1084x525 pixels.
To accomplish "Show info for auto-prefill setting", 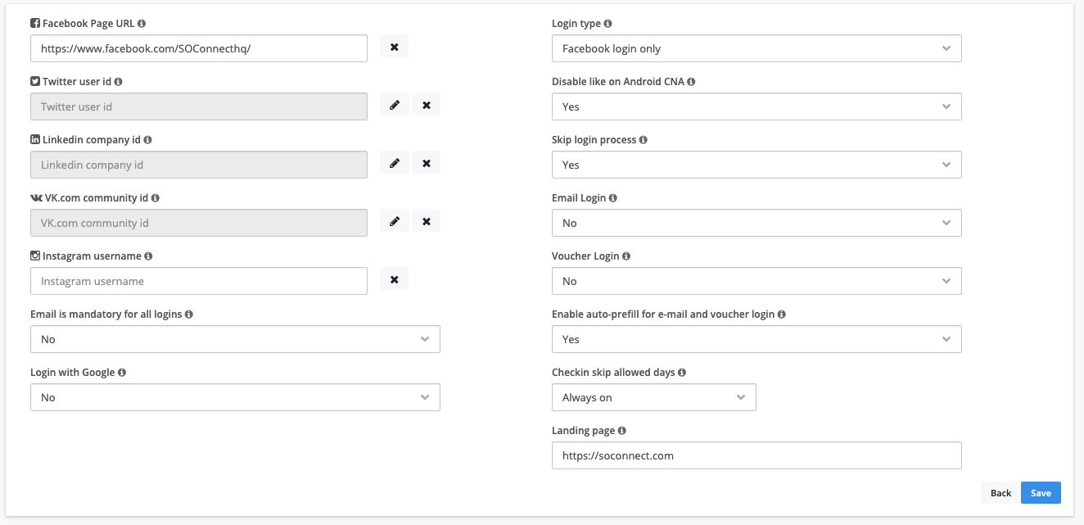I will tap(782, 315).
